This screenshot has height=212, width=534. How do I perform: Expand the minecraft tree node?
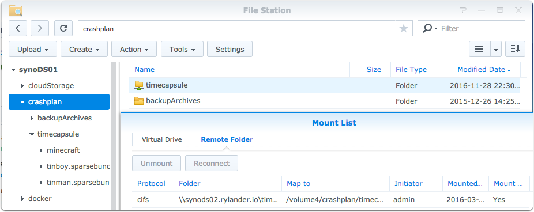41,150
